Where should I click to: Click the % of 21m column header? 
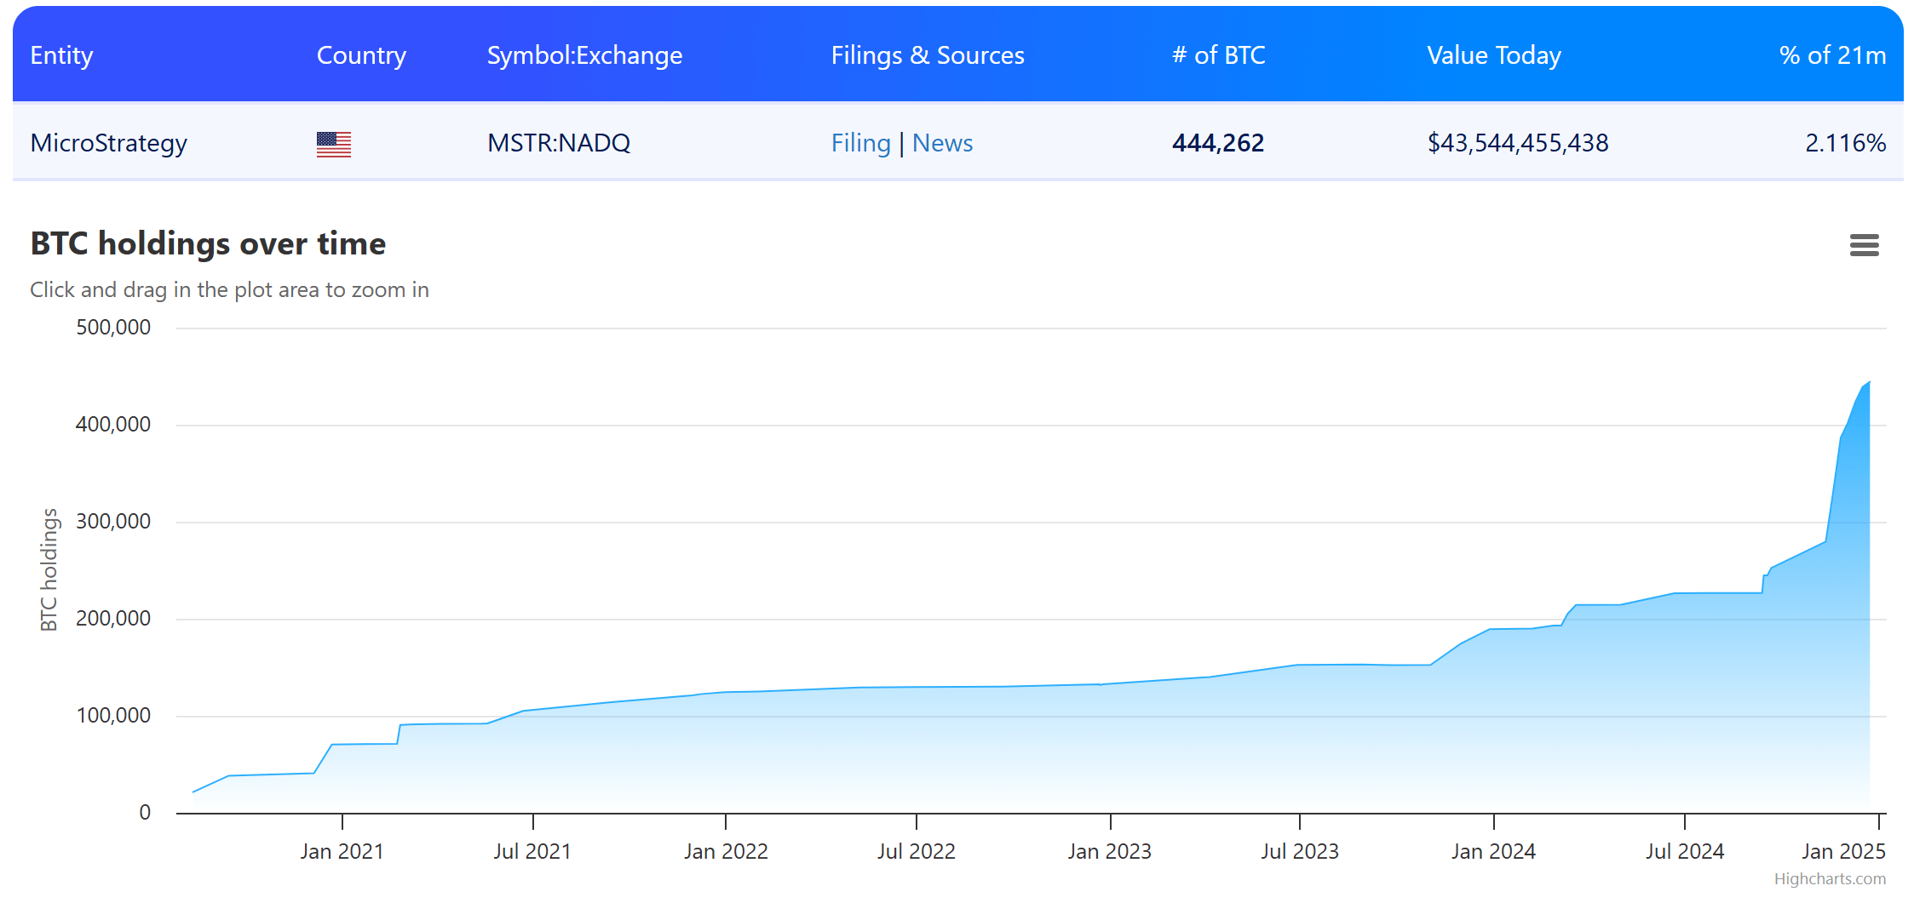click(1832, 55)
